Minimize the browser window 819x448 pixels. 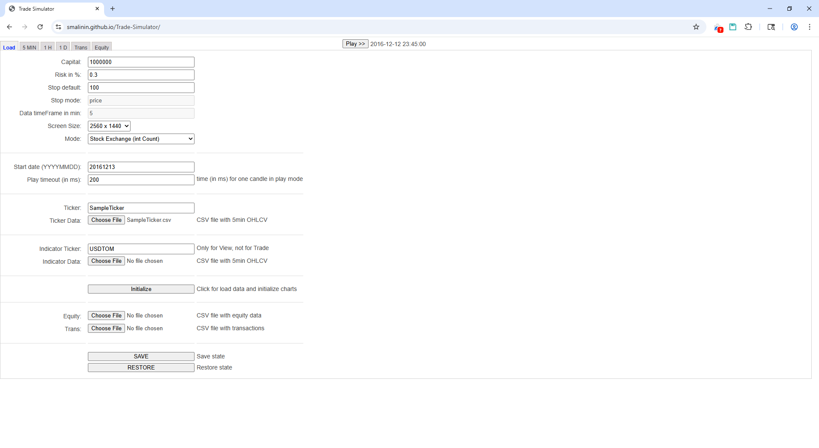(x=770, y=9)
